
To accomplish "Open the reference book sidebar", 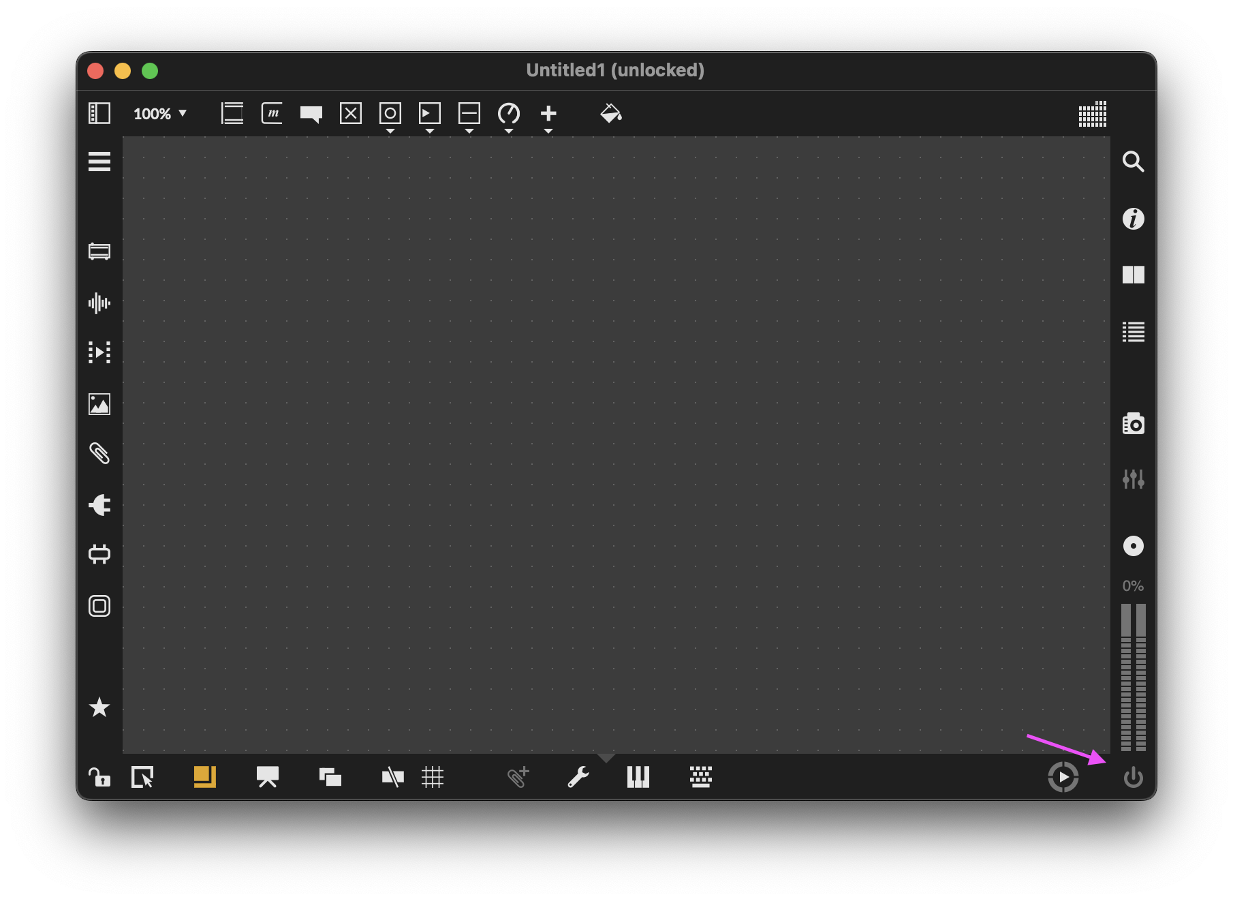I will coord(1133,275).
